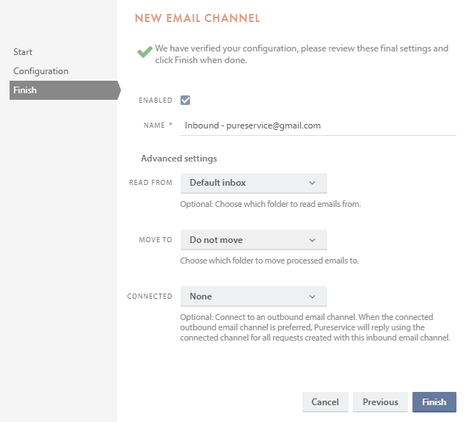Click the verified configuration message text

click(x=301, y=54)
